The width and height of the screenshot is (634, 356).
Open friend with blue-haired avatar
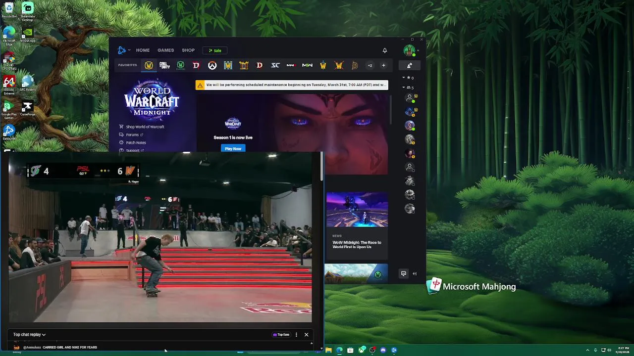tap(410, 112)
